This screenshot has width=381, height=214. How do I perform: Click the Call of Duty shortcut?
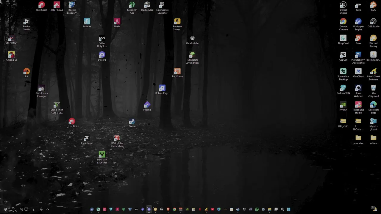[102, 41]
